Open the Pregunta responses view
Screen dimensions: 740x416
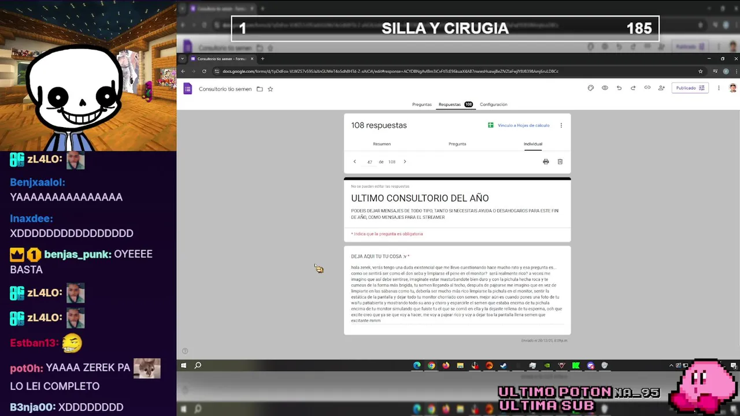click(457, 144)
